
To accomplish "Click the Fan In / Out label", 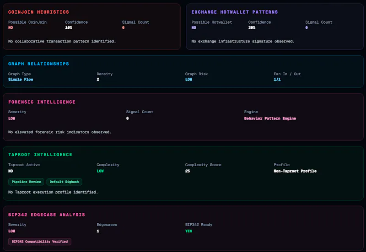I will click(287, 74).
